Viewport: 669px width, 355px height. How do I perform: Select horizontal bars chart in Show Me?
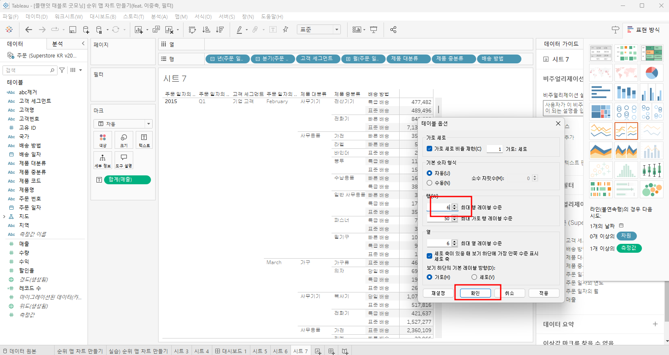601,92
